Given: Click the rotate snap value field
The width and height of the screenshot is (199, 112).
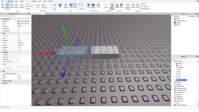Looking at the screenshot, I should click(45, 5).
